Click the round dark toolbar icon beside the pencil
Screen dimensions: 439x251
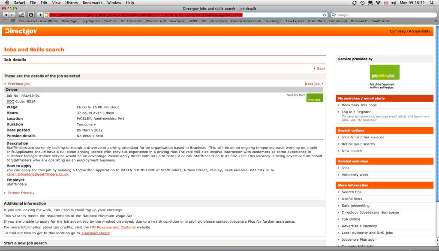tap(31, 15)
